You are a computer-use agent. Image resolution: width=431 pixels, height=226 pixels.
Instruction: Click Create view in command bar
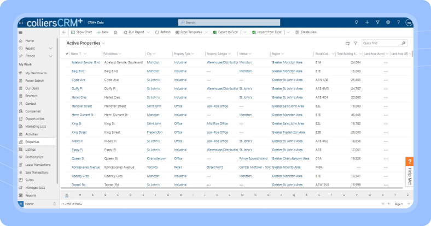click(306, 32)
